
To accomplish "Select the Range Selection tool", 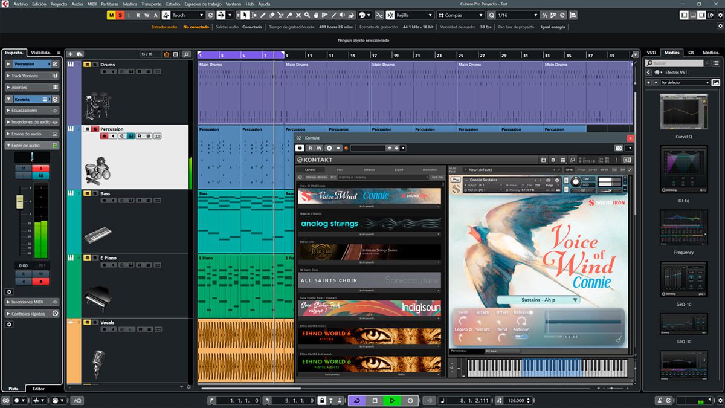I will coord(255,15).
